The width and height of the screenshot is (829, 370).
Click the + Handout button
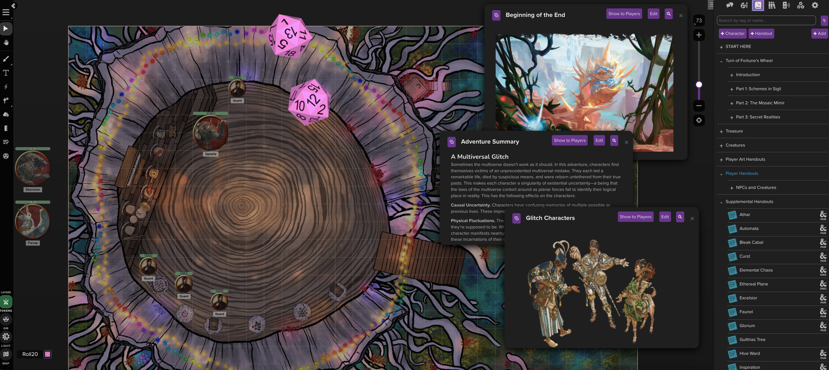761,34
